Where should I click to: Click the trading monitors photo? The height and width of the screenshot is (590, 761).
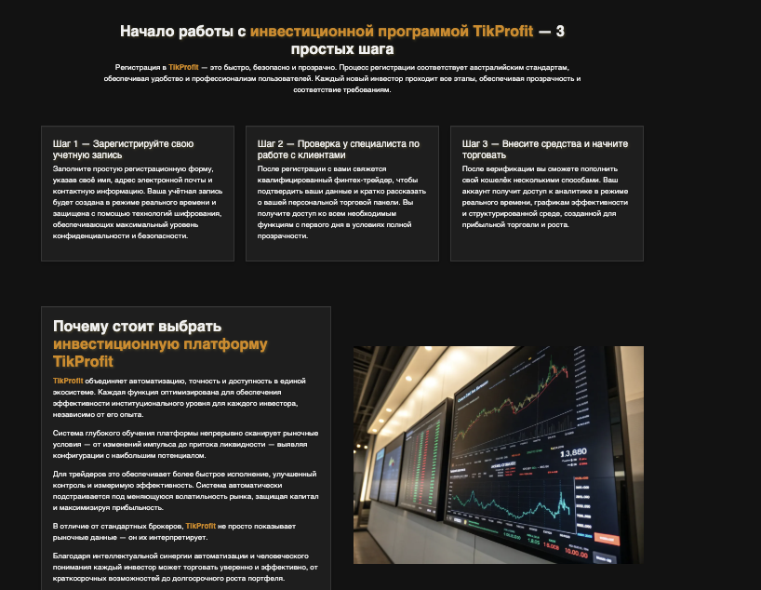[498, 456]
